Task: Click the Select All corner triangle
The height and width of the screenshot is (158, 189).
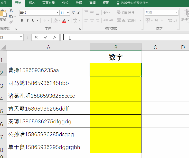Action: coord(4,47)
